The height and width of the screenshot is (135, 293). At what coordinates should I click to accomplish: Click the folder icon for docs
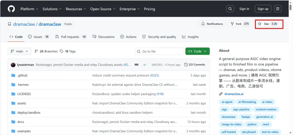point(13,122)
